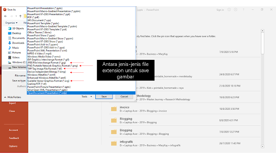This screenshot has width=276, height=155.
Task: Click the Forward arrow in Save As dialog
Action: [12, 16]
